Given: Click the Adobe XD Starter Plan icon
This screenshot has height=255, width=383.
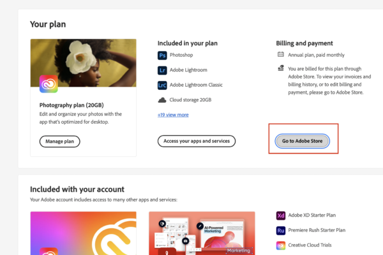Looking at the screenshot, I should point(281,215).
